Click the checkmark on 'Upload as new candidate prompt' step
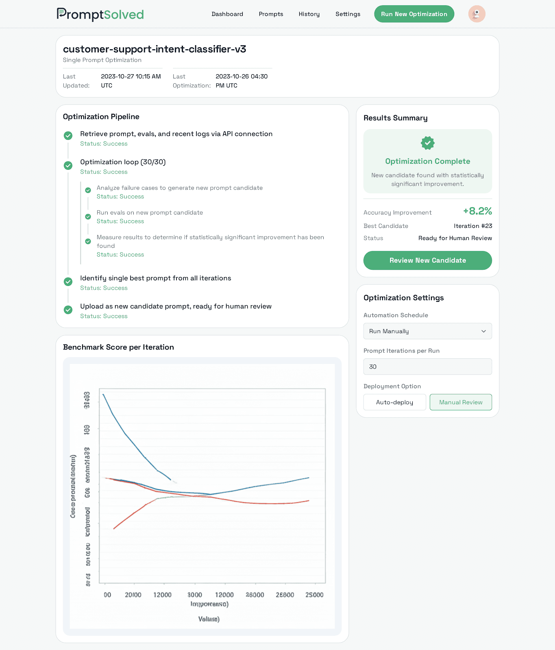555x650 pixels. click(x=68, y=310)
